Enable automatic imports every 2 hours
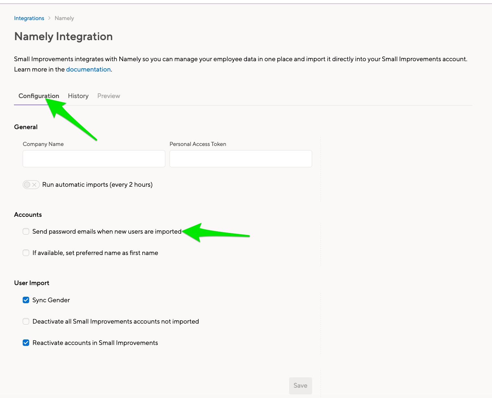The height and width of the screenshot is (398, 492). 31,184
